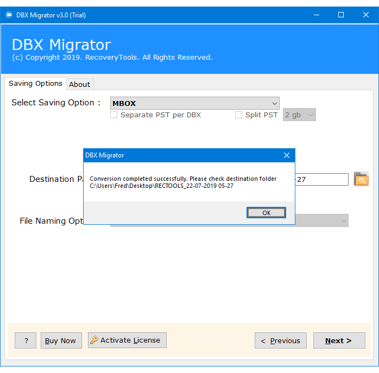Click the RecoveryTools copyright text in banner
Screen dimensions: 379x373
coord(112,58)
